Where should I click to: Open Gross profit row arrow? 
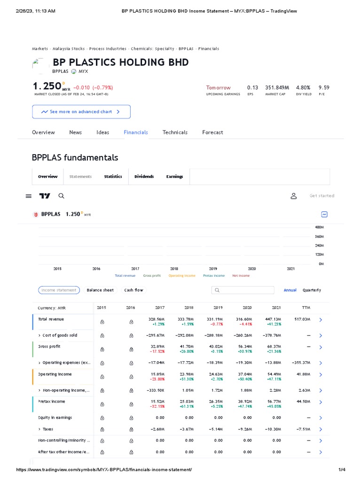pyautogui.click(x=321, y=347)
